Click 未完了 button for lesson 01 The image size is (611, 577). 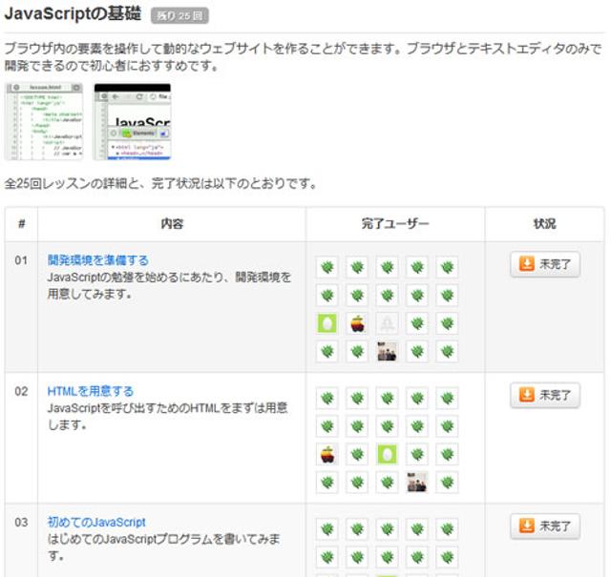(545, 264)
